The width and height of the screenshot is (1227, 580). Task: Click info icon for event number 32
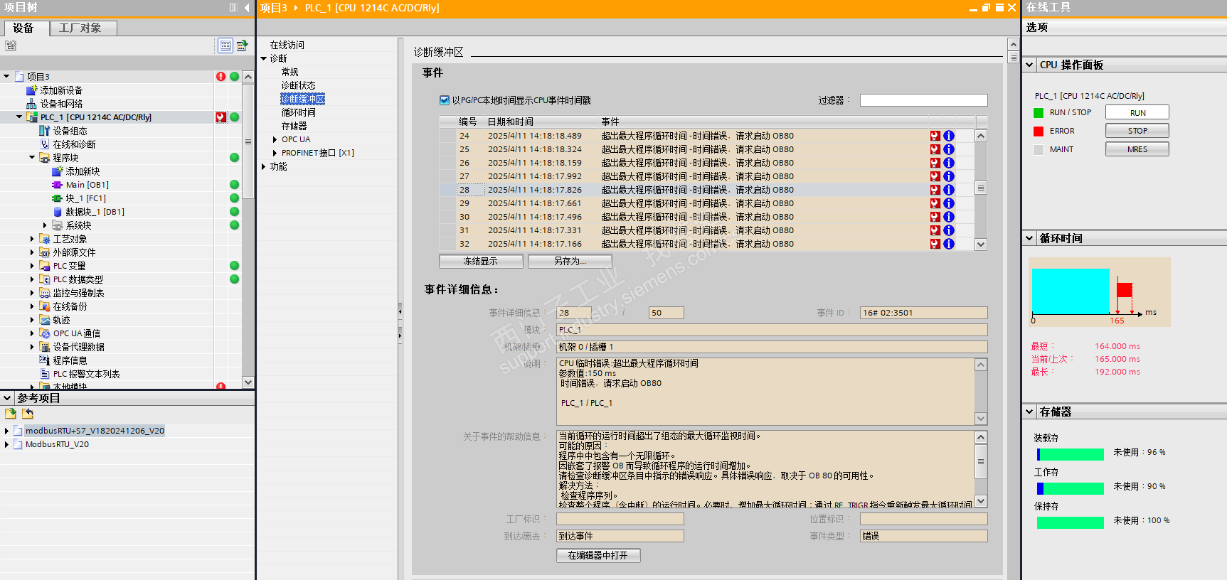point(949,244)
